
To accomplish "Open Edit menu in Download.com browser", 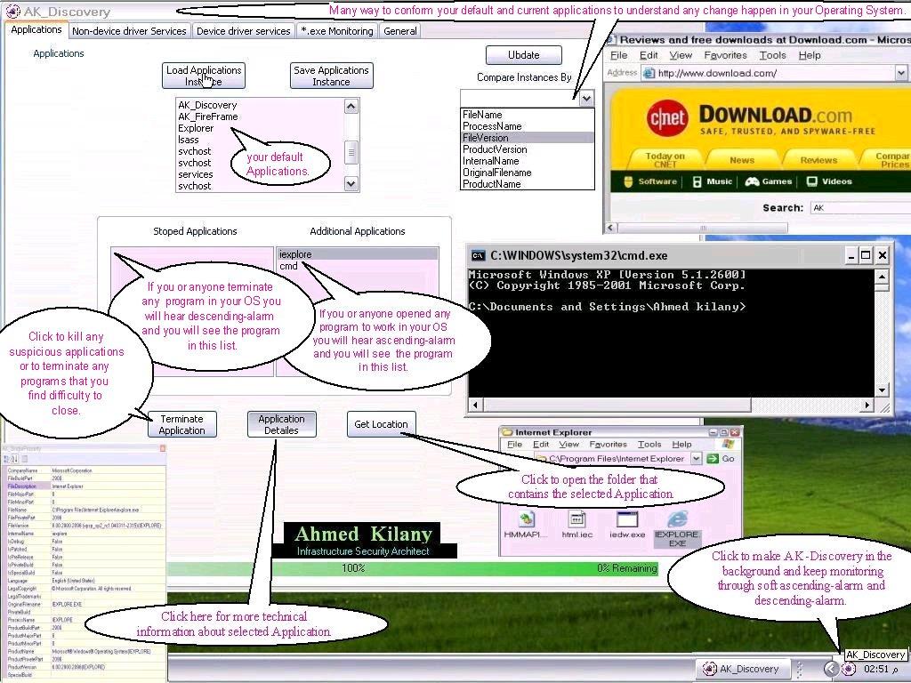I will pyautogui.click(x=649, y=55).
